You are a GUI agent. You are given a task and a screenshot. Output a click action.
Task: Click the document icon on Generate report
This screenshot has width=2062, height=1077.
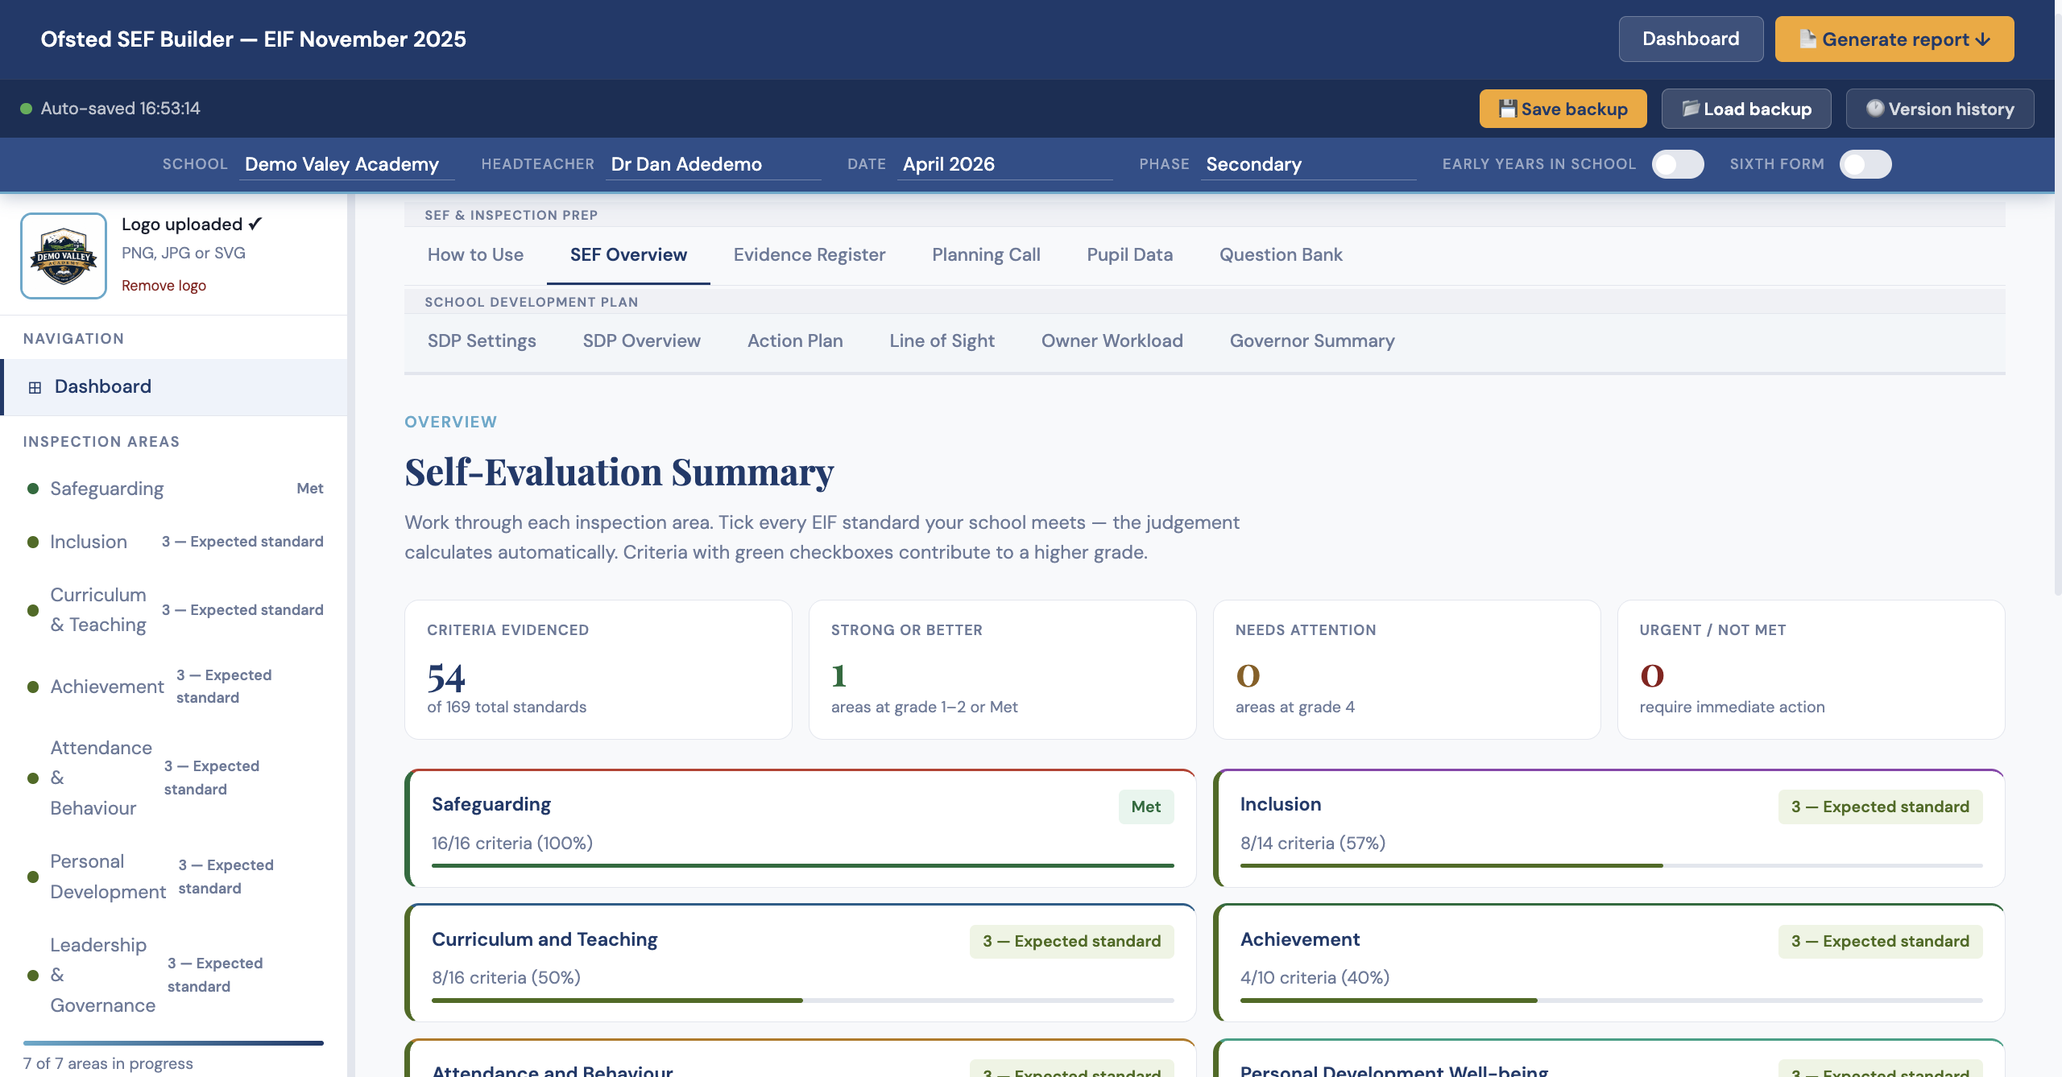(x=1808, y=39)
